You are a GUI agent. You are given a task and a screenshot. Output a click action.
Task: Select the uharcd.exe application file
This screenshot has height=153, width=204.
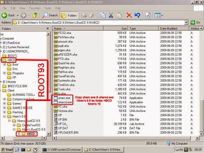coord(63,102)
